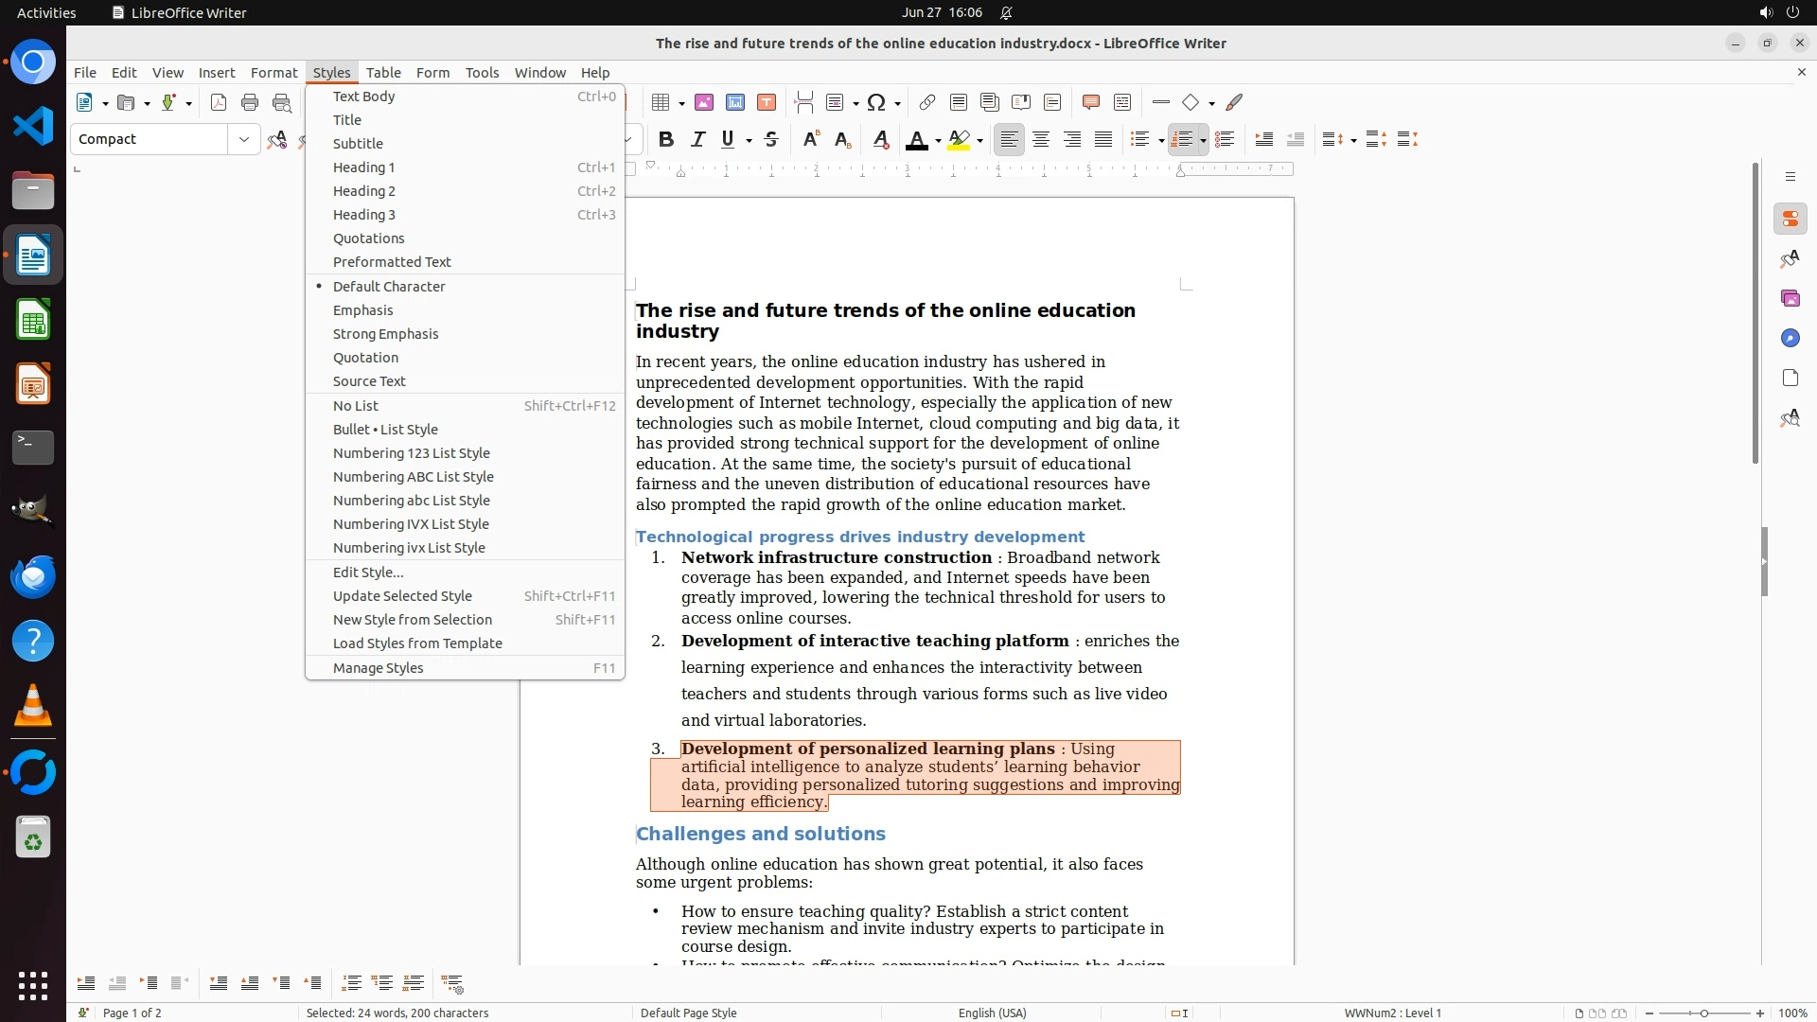Select the Numbering ABC List Style entry
Screen dimensions: 1817x1022
[x=413, y=477]
